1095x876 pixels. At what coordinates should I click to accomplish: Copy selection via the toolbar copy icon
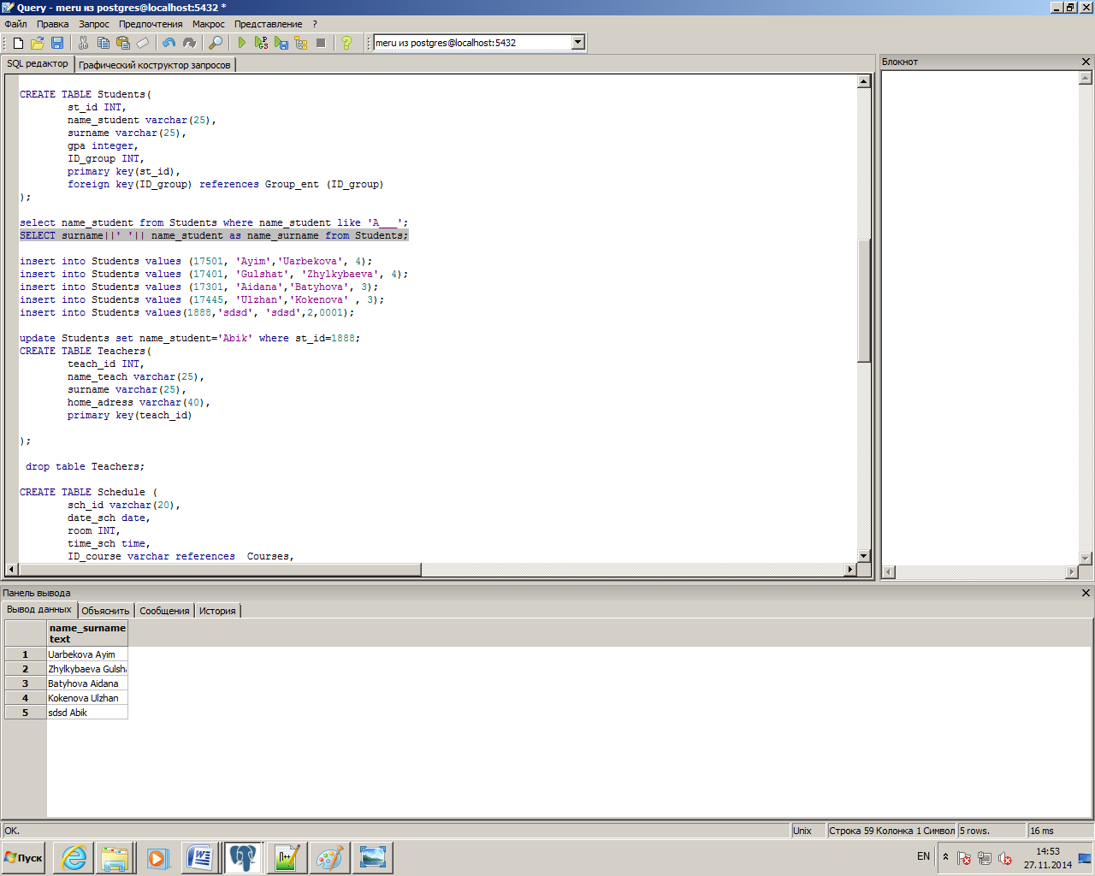pyautogui.click(x=104, y=43)
